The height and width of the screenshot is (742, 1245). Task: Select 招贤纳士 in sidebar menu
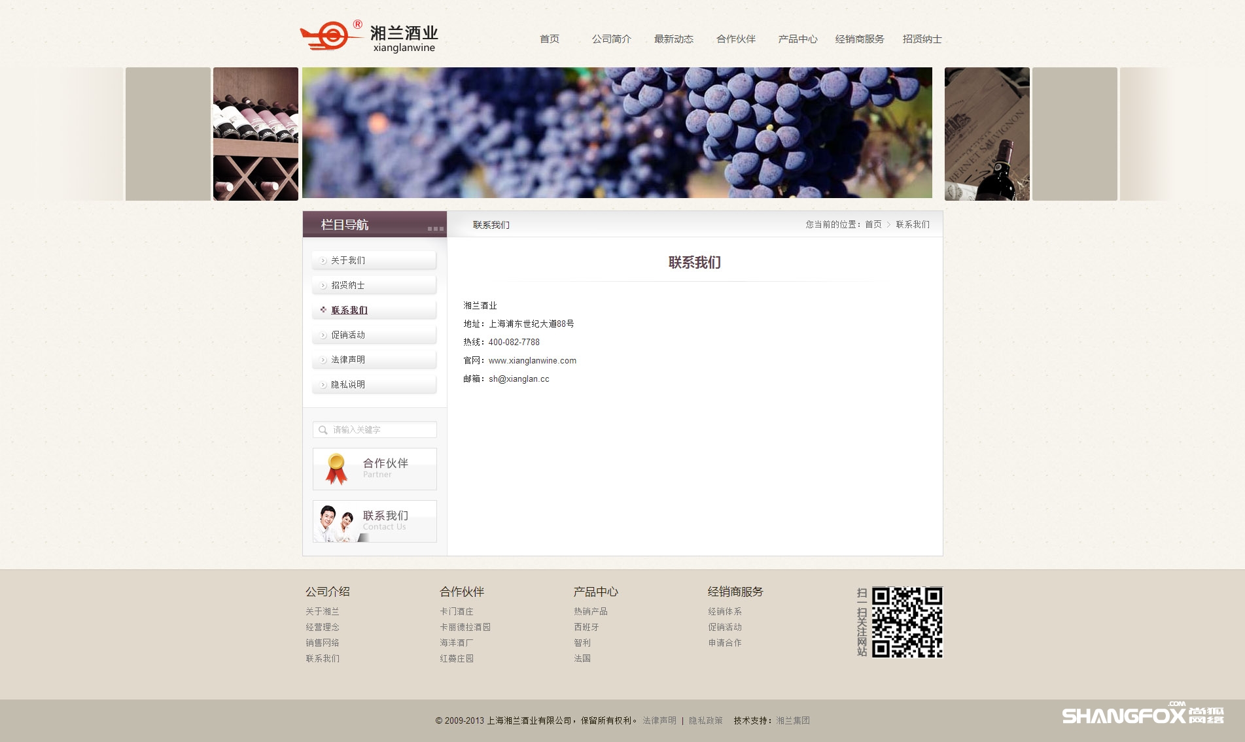pos(374,285)
